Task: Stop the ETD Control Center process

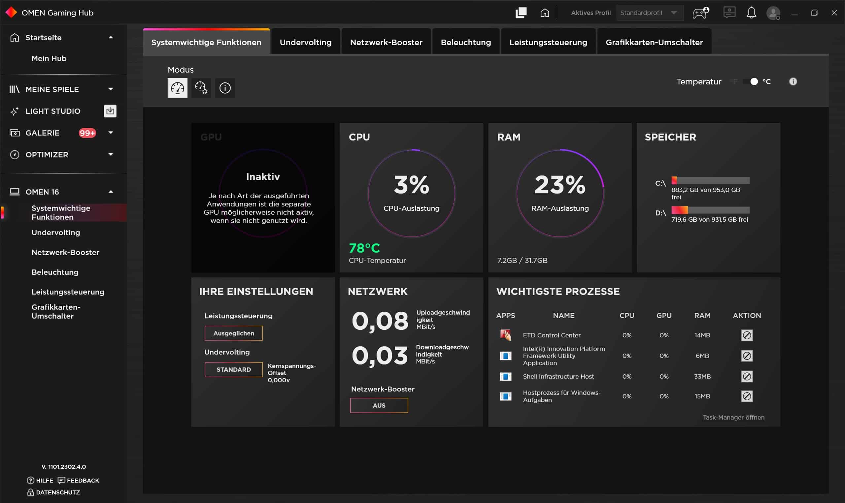Action: pos(747,335)
